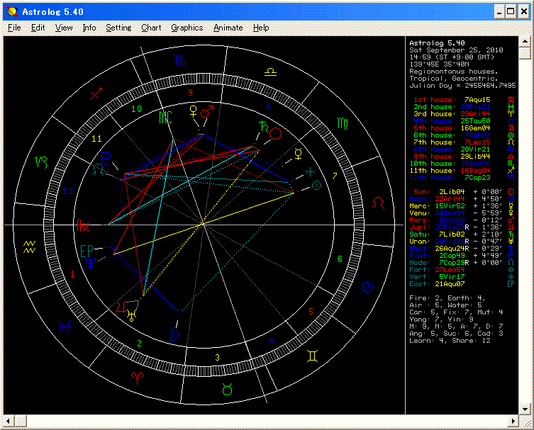The height and width of the screenshot is (430, 534).
Task: Click the Astrolog icon in the title bar
Action: tap(11, 12)
